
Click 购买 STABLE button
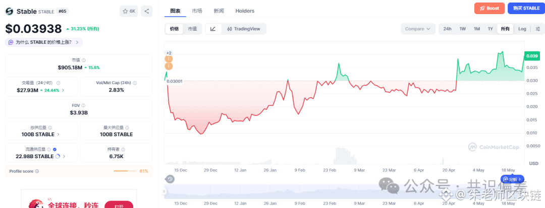pos(526,9)
